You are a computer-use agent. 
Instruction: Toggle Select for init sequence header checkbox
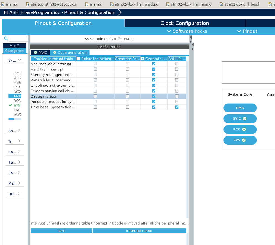pyautogui.click(x=79, y=59)
